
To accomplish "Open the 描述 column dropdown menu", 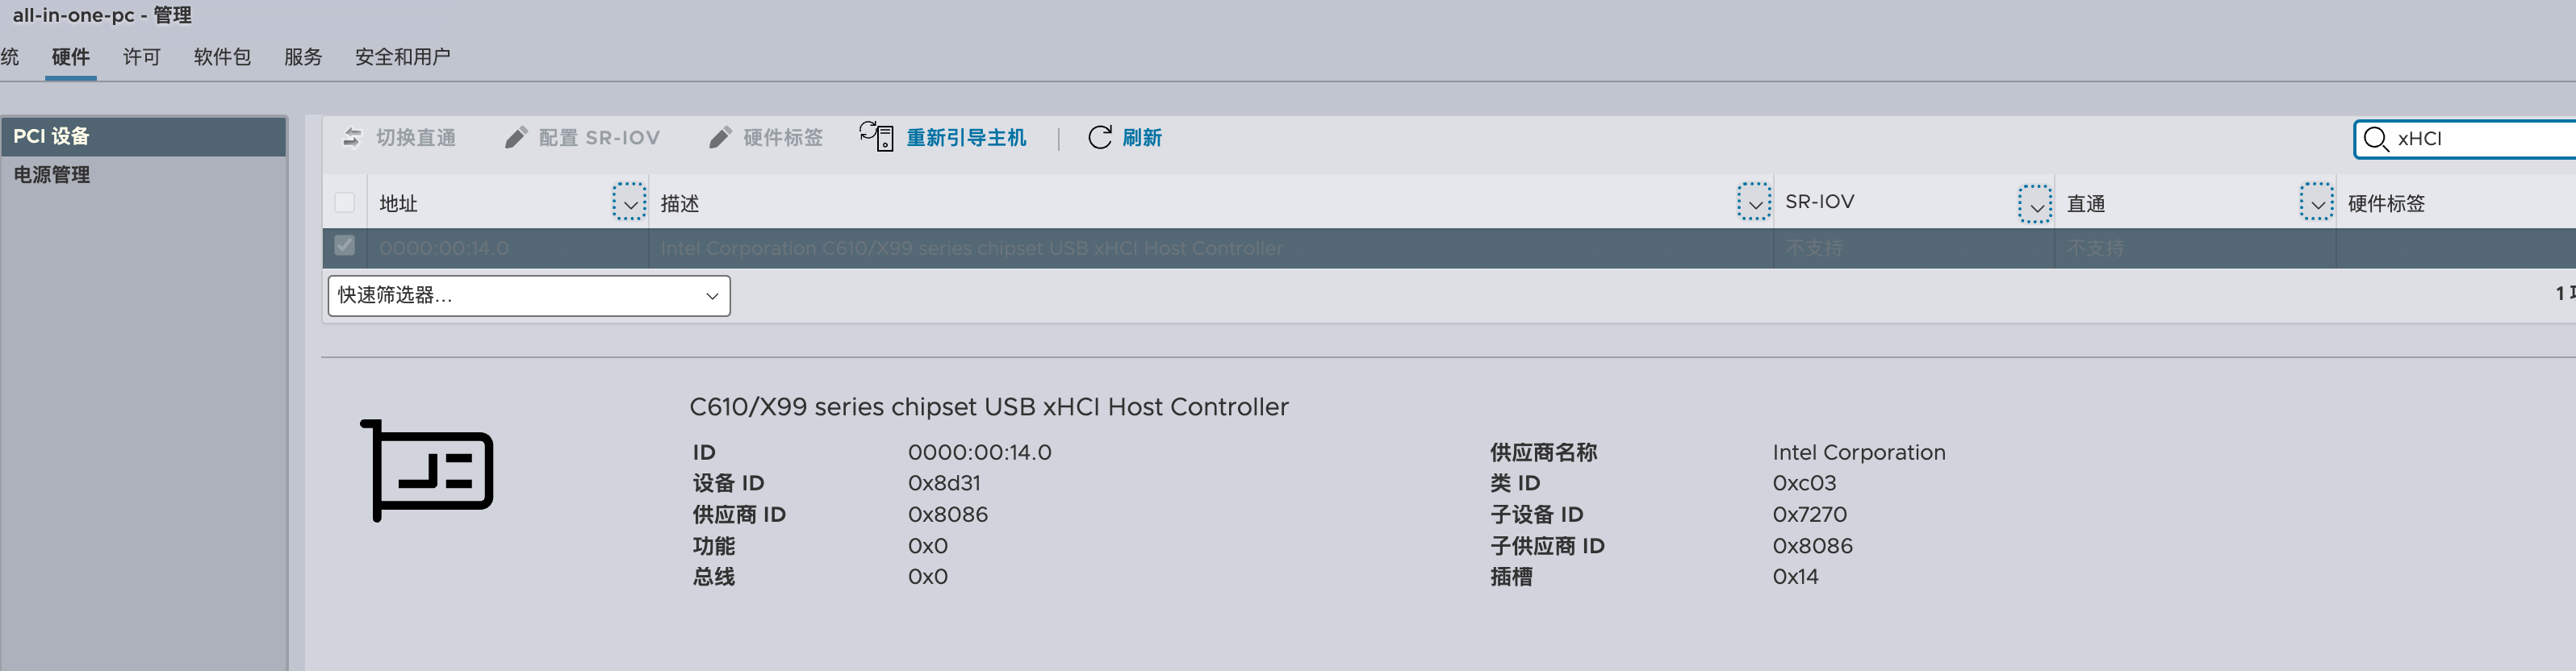I will coord(1754,203).
